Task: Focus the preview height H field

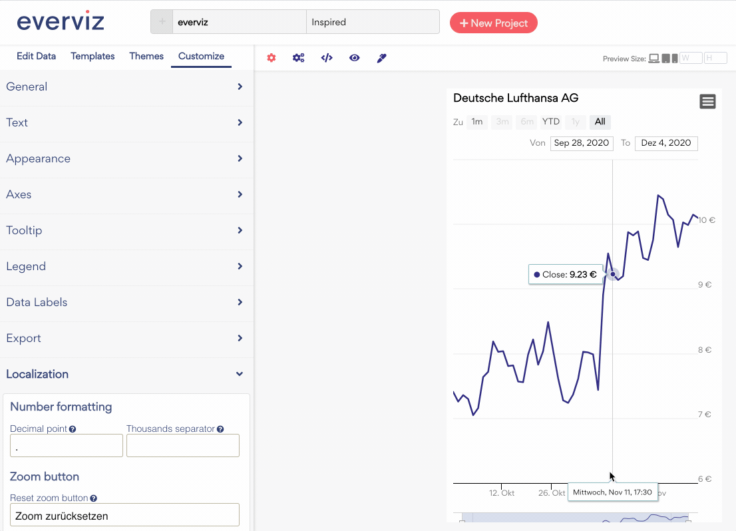Action: click(715, 58)
